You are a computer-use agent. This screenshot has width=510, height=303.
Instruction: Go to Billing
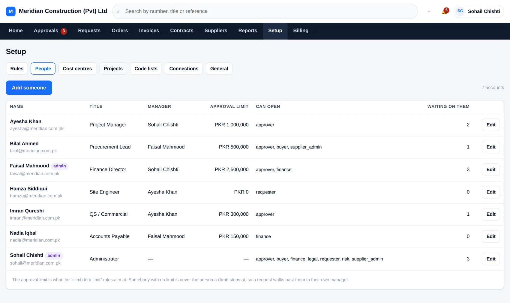(301, 31)
